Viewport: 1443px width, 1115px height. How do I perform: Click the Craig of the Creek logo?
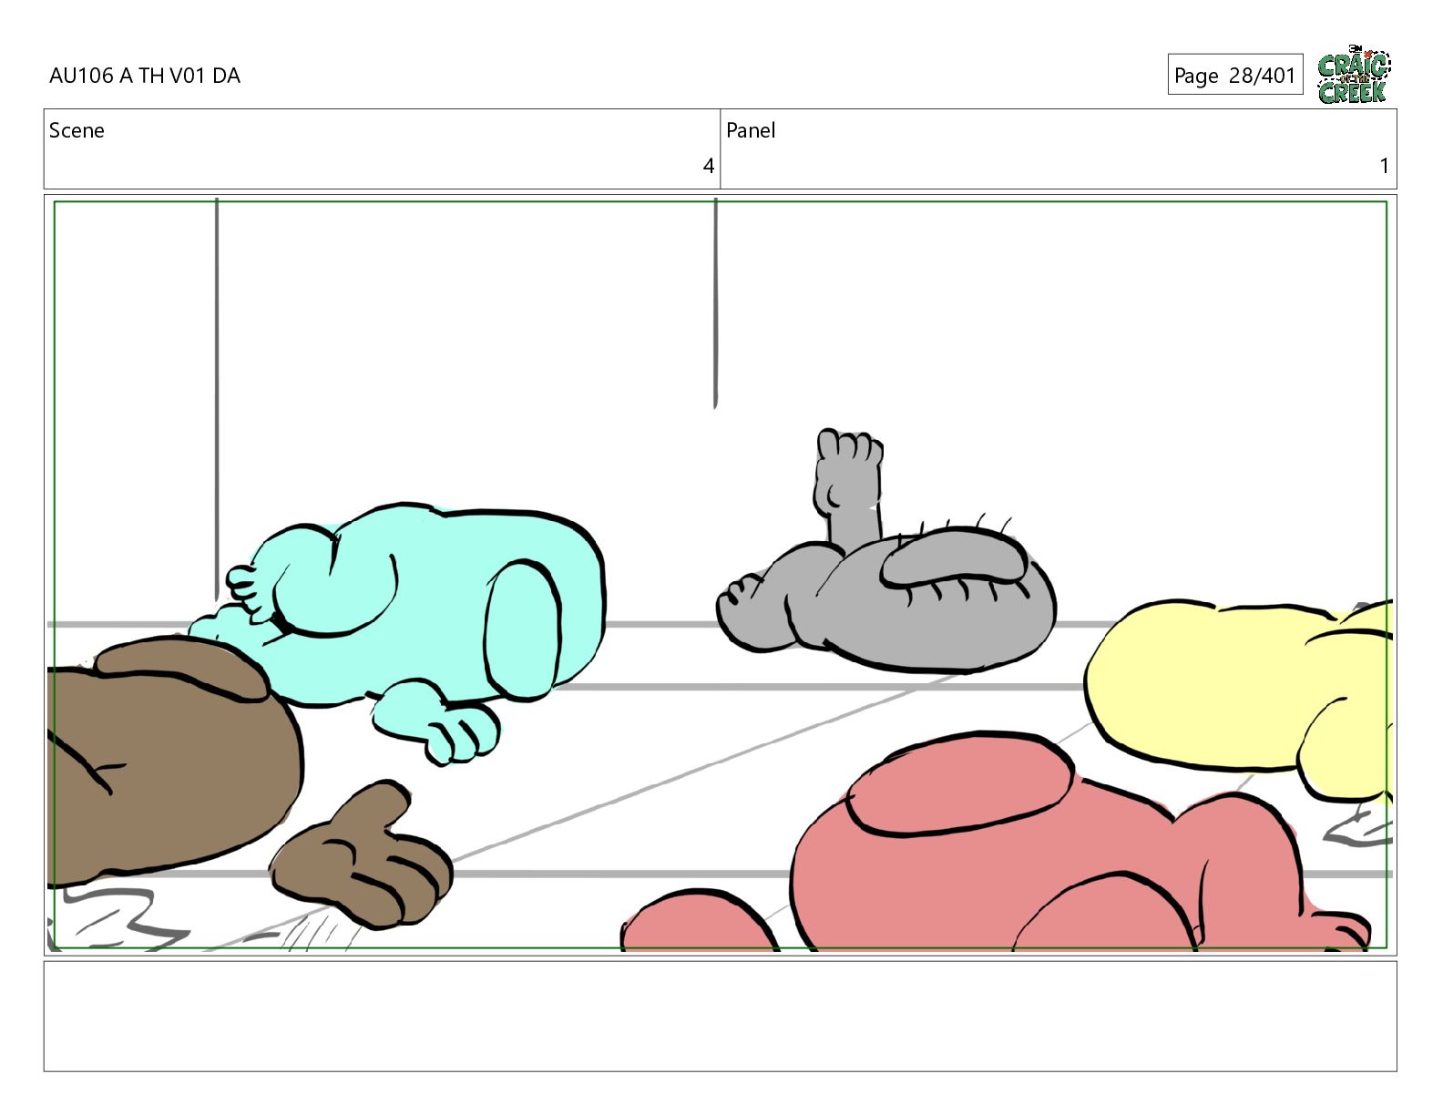pyautogui.click(x=1354, y=74)
